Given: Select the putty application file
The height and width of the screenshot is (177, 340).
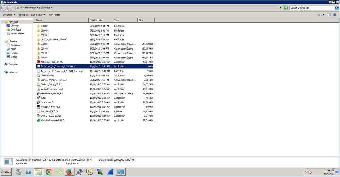Looking at the screenshot, I should (43, 98).
